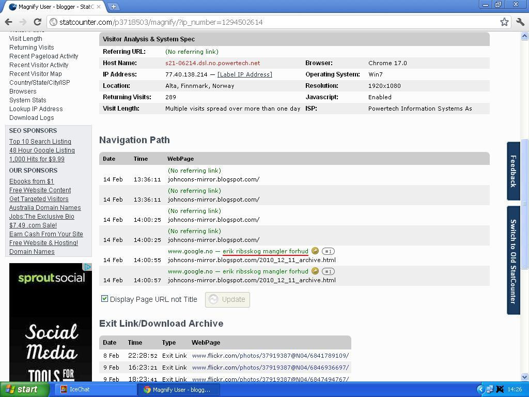Click $7.49 .com Sale! link

(x=33, y=225)
